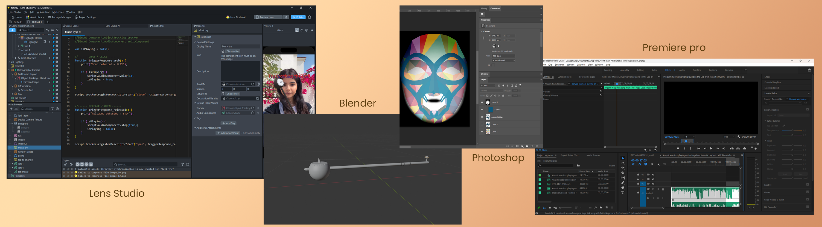Open the Idle preview dropdown in Lens Studio
This screenshot has height=227, width=822.
tap(280, 30)
